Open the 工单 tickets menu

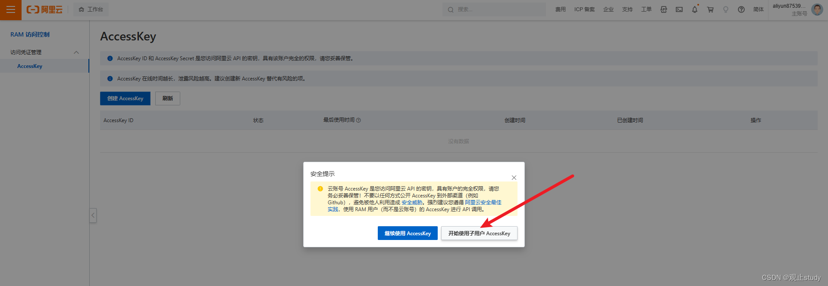[x=646, y=9]
